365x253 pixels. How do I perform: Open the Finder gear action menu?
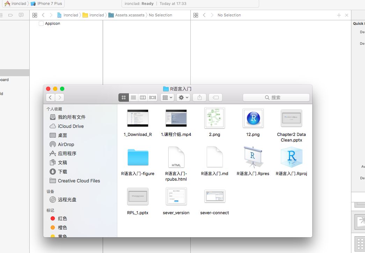coord(183,97)
